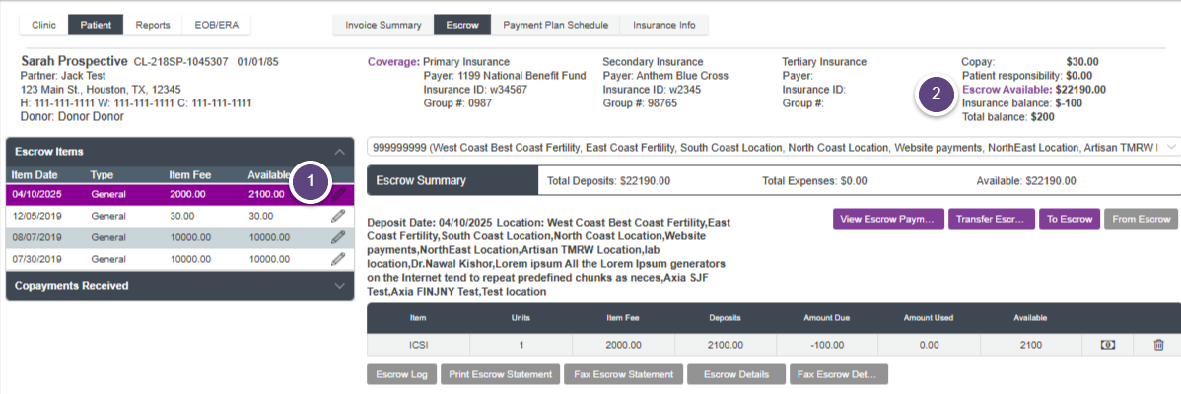Edit the 04/10/2025 escrow item

coord(337,194)
